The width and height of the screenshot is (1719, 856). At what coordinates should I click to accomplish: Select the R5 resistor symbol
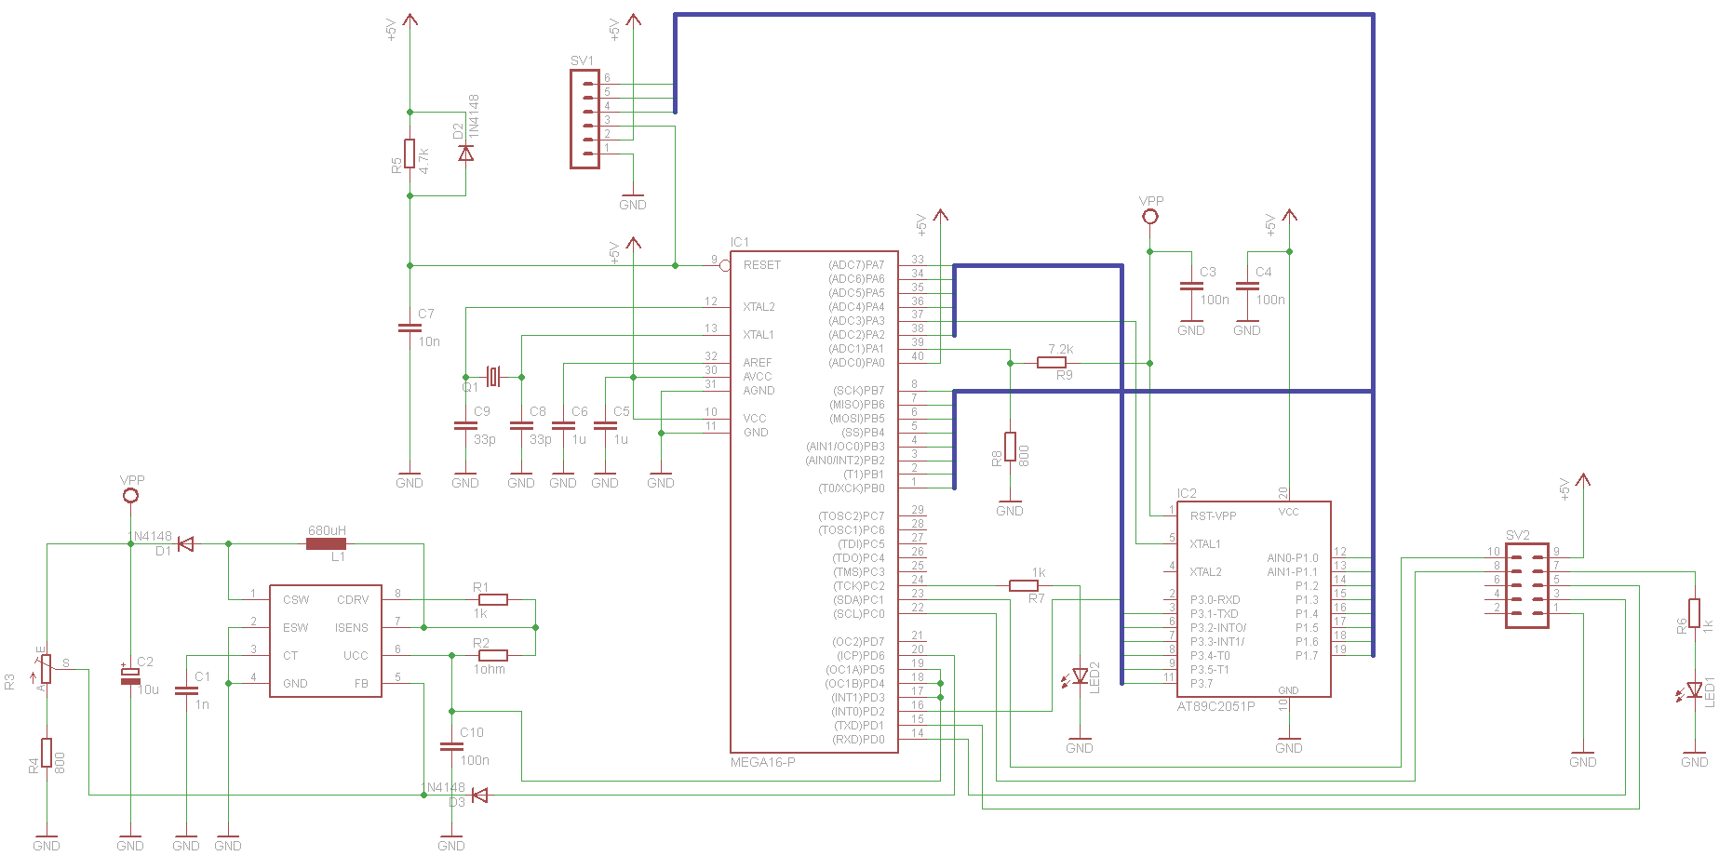pyautogui.click(x=410, y=154)
